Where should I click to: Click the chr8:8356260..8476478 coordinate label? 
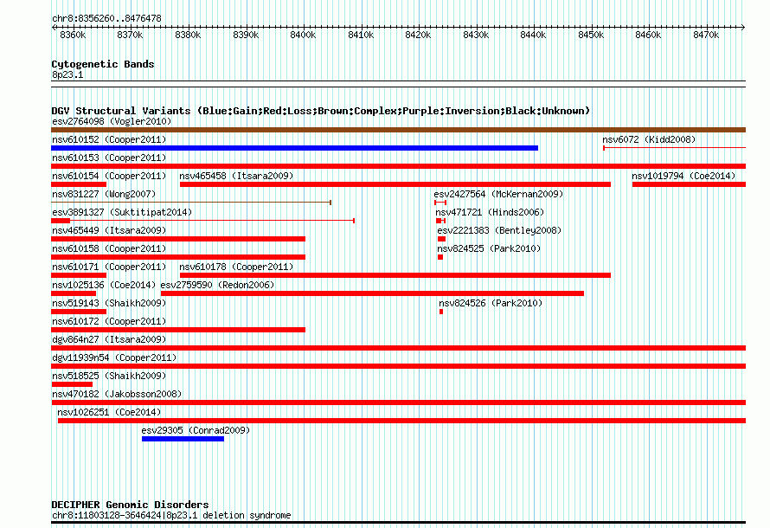coord(106,18)
